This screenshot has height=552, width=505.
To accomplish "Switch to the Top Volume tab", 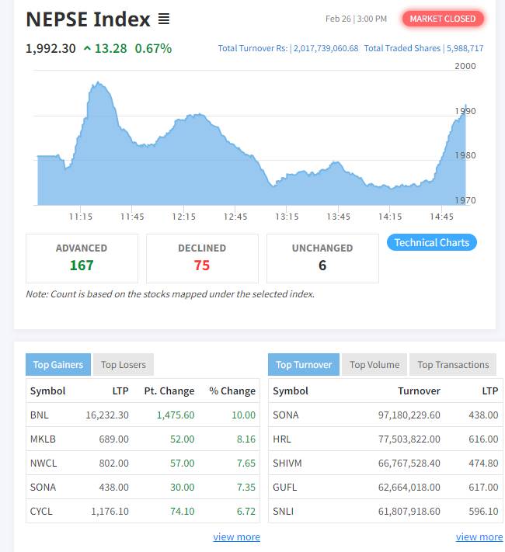I will click(x=374, y=365).
